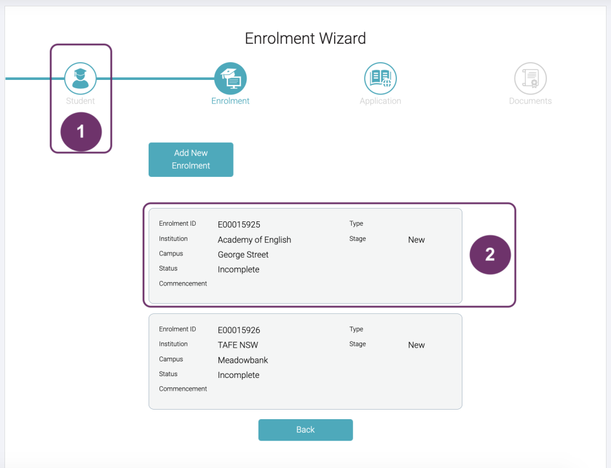Click the Enrolment step icon
Viewport: 611px width, 468px height.
pos(231,78)
